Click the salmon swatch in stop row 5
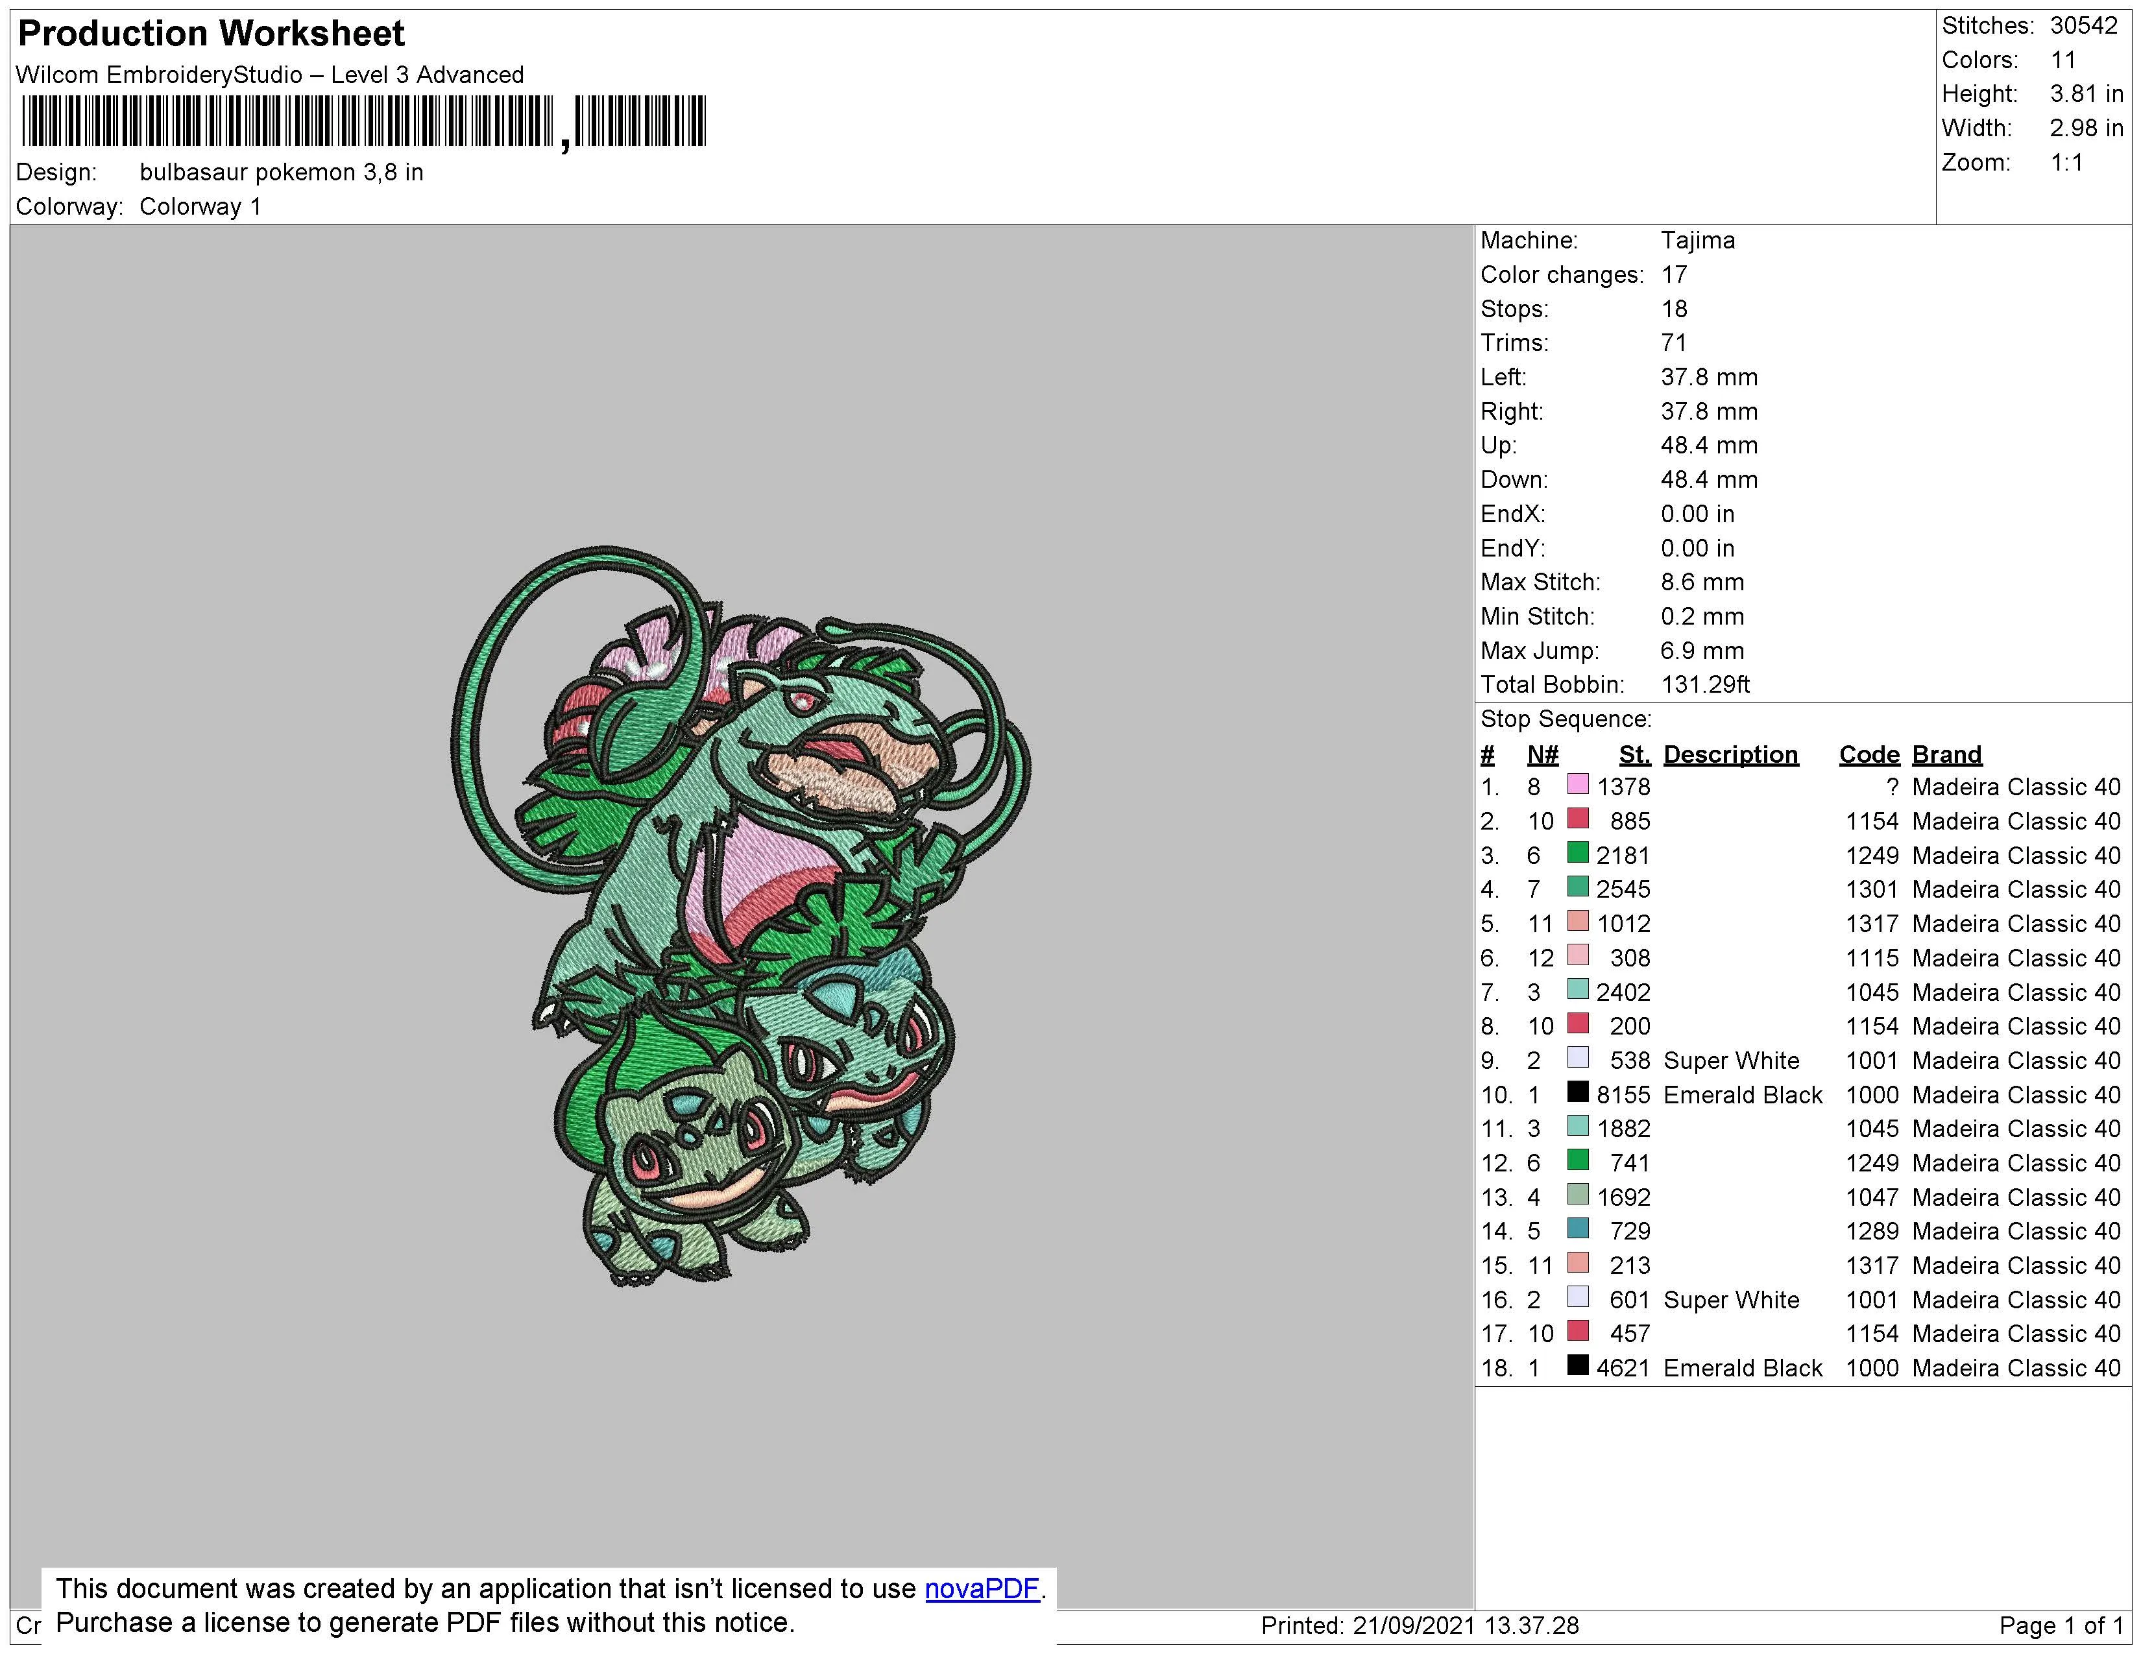Image resolution: width=2141 pixels, height=1654 pixels. 1577,921
